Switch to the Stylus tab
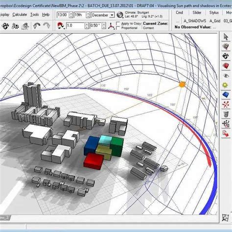Screen dimensions: 232x232 (x=214, y=13)
